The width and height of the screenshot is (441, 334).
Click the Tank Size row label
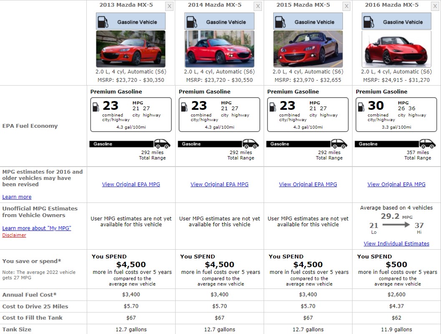pos(17,329)
